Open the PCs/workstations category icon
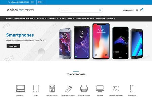Screen dimensions: 152x101 tap(52, 88)
